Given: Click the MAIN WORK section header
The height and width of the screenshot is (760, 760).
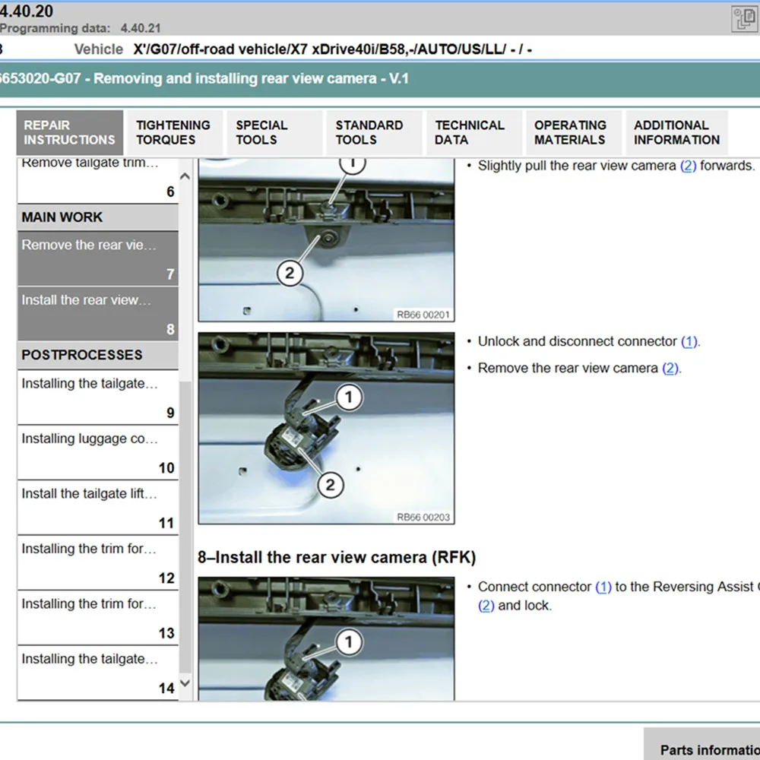Looking at the screenshot, I should [98, 217].
